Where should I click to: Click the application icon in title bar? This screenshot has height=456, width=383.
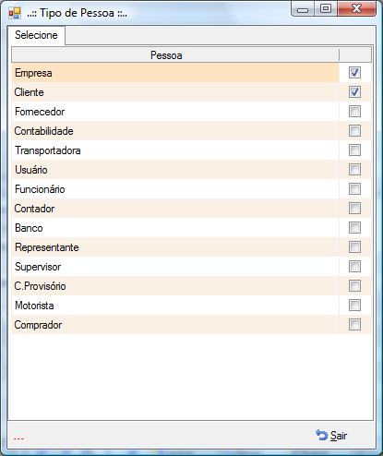click(x=15, y=13)
